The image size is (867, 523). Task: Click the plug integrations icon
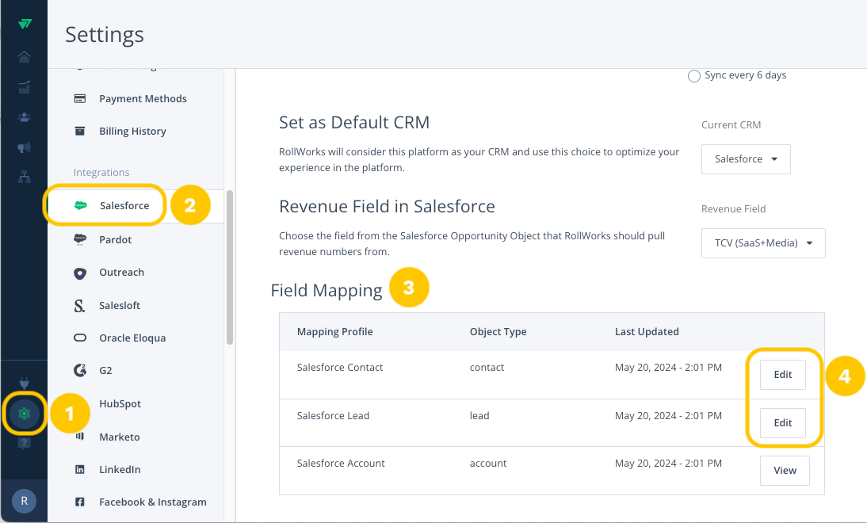point(24,385)
